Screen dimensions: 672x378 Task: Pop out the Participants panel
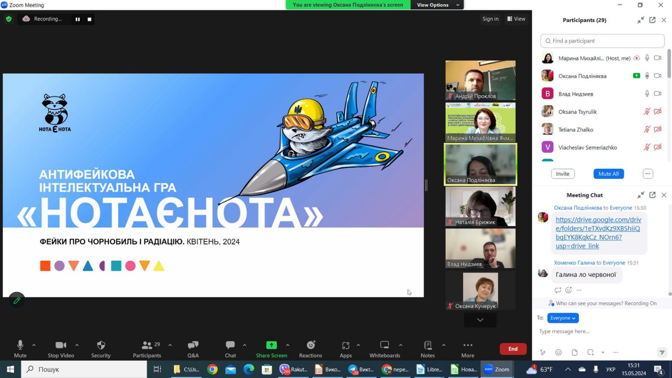(652, 20)
